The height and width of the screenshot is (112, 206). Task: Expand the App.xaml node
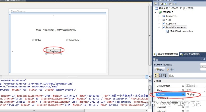click(x=159, y=24)
